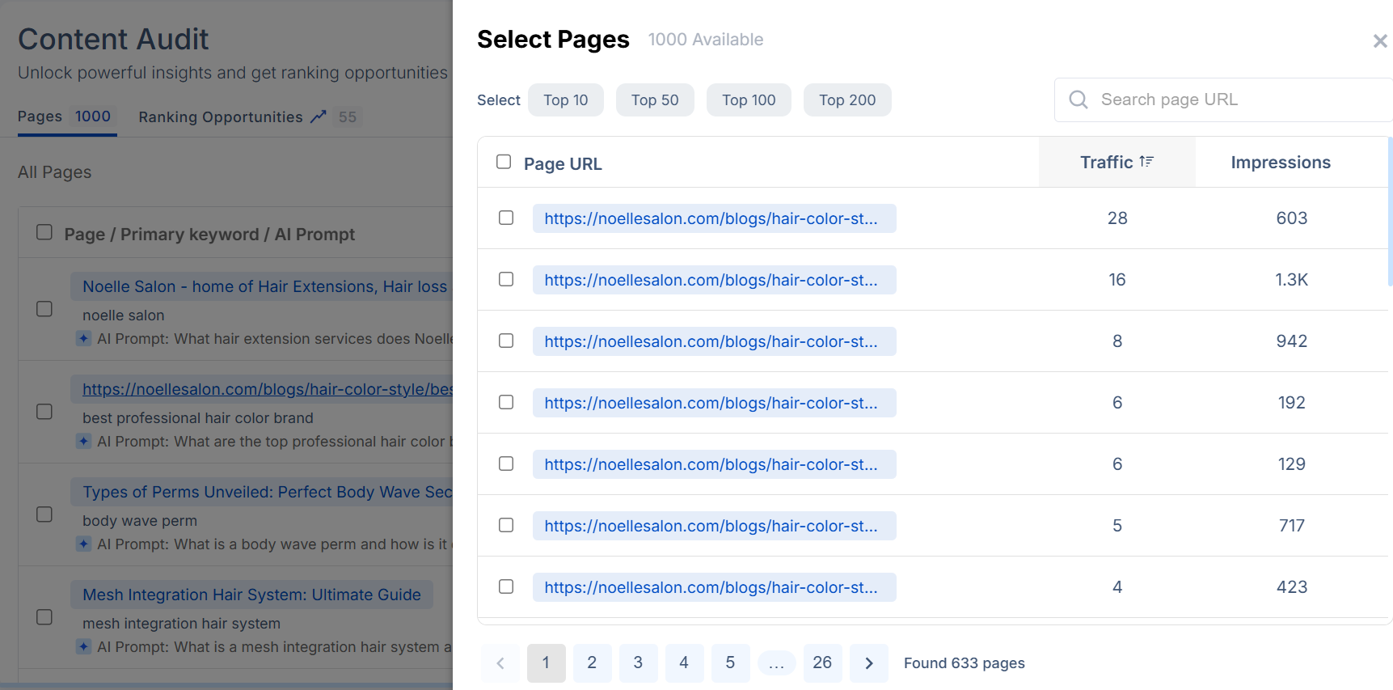Select Top 50 pages

pos(655,100)
